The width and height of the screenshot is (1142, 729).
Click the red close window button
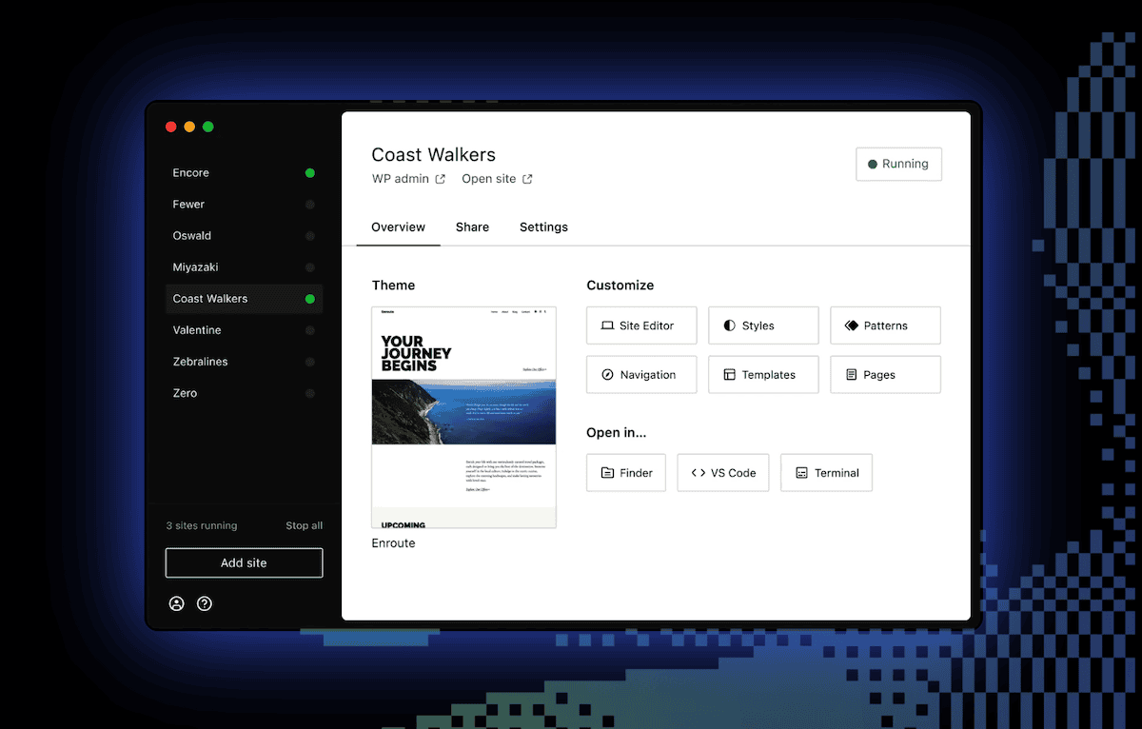(x=171, y=127)
